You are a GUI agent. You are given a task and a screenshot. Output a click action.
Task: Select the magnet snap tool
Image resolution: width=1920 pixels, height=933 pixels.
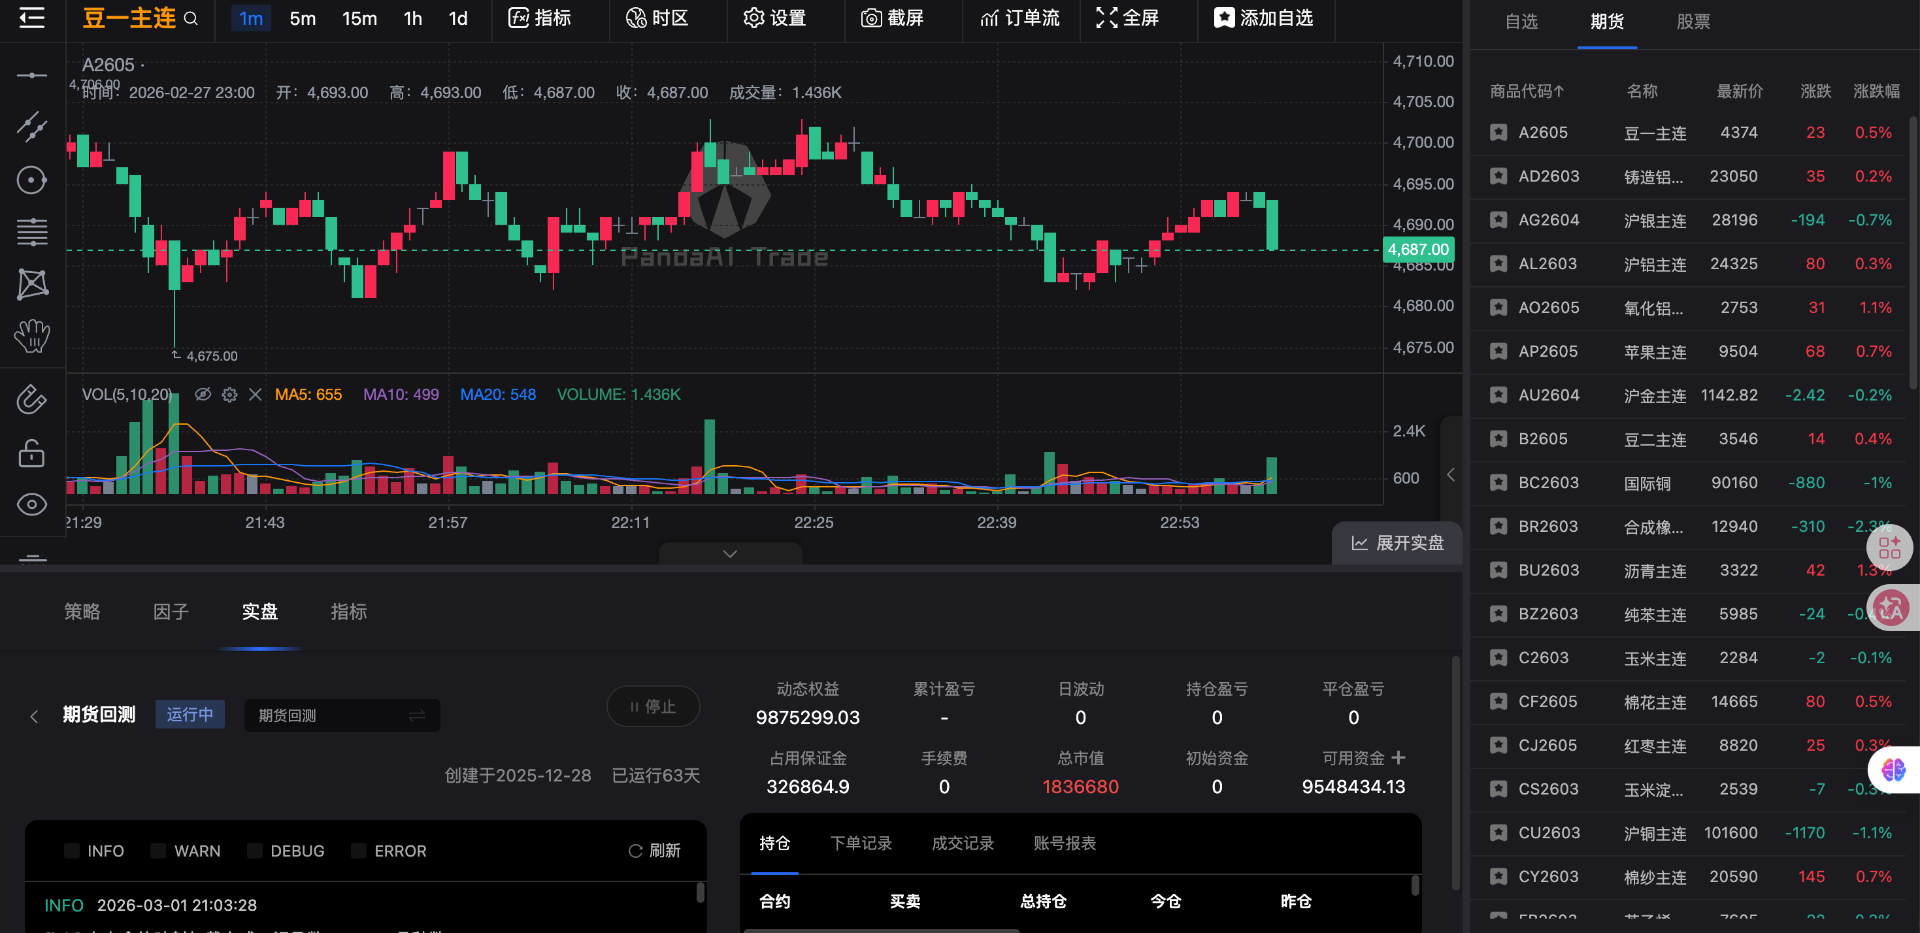[32, 399]
